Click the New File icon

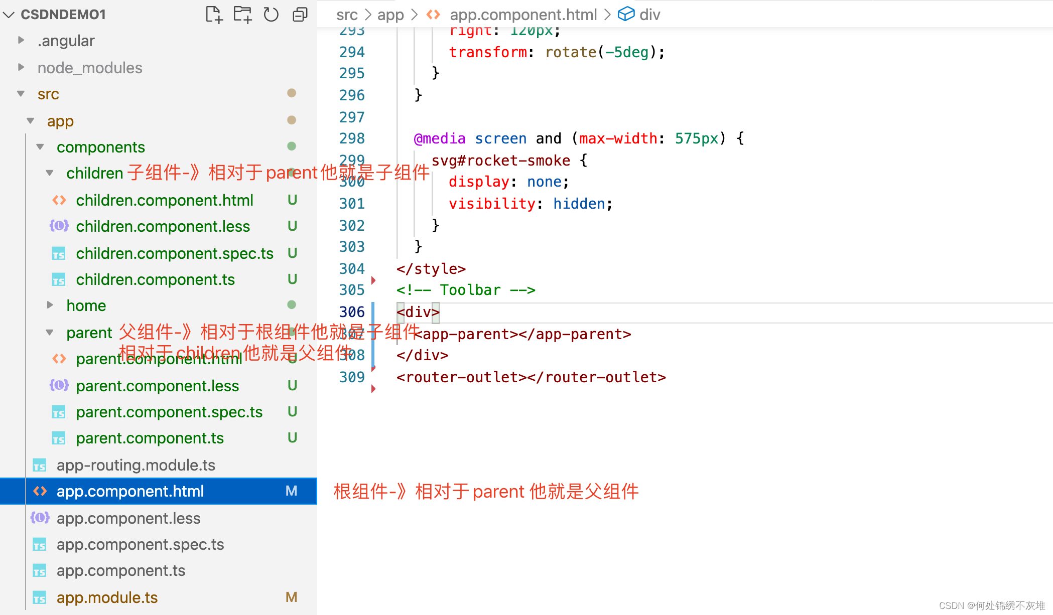click(x=214, y=15)
